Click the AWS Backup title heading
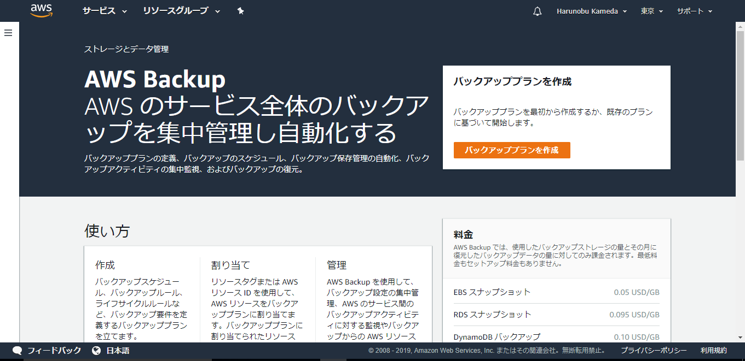Screen dimensions: 745x361 [x=155, y=80]
